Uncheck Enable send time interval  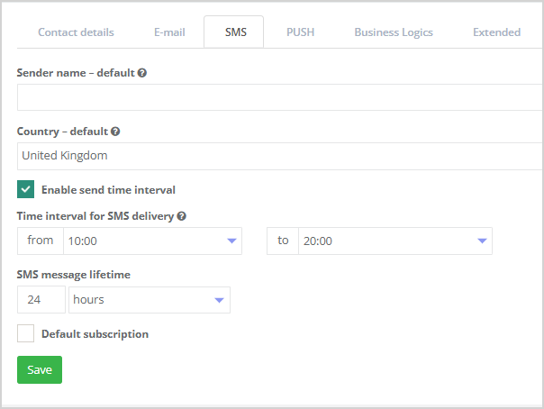tap(26, 189)
